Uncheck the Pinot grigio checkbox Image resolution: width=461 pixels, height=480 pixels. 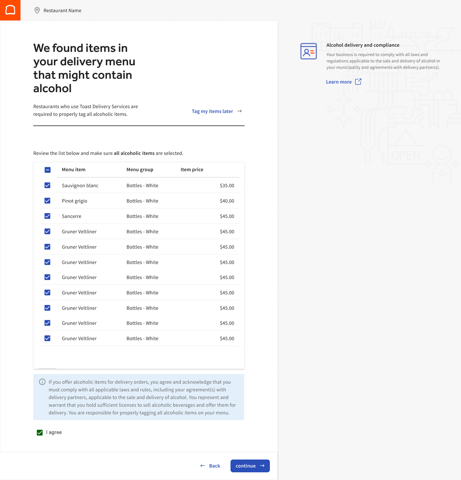(x=47, y=201)
